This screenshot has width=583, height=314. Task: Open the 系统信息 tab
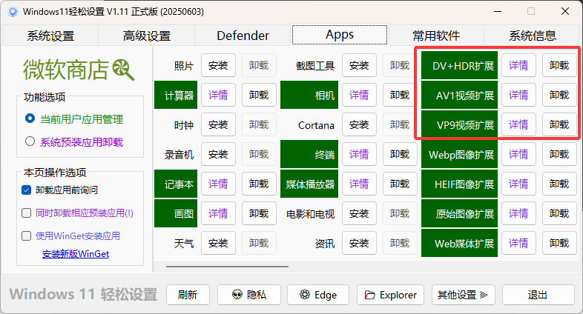click(x=532, y=36)
